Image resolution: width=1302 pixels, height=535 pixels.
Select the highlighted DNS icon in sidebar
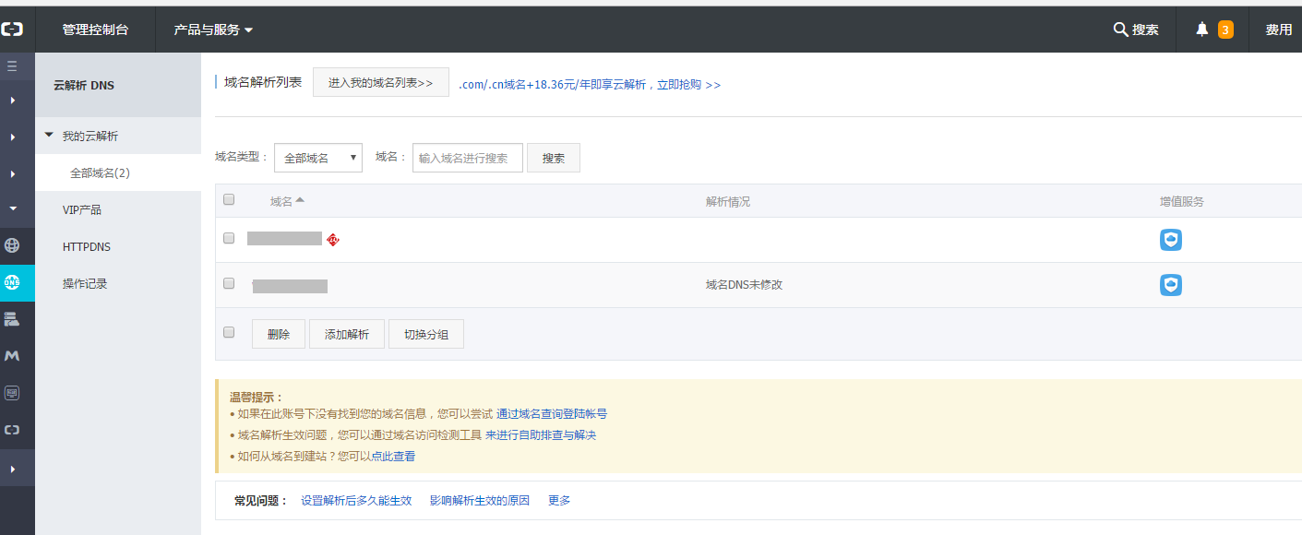(12, 282)
